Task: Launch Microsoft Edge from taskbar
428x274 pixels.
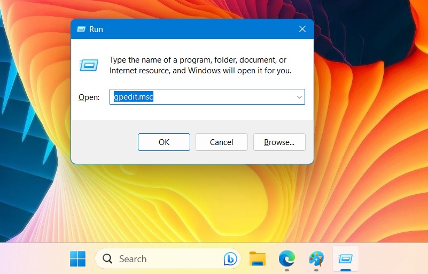Action: pyautogui.click(x=286, y=258)
